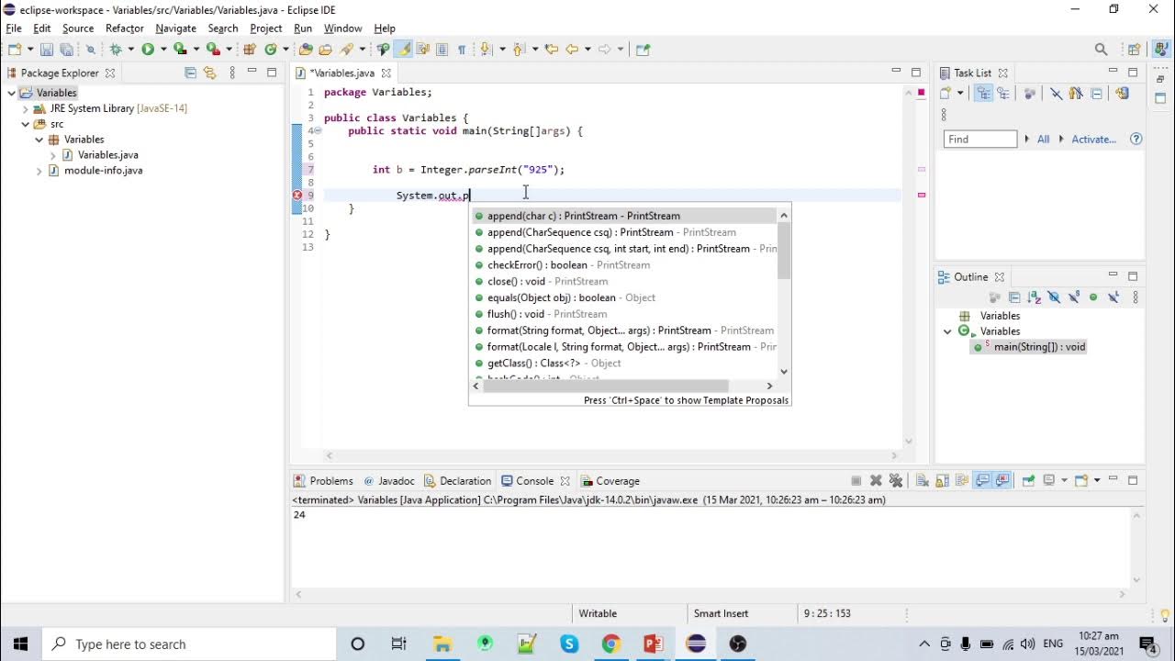This screenshot has width=1175, height=661.
Task: Open the Refactor menu
Action: tap(124, 28)
